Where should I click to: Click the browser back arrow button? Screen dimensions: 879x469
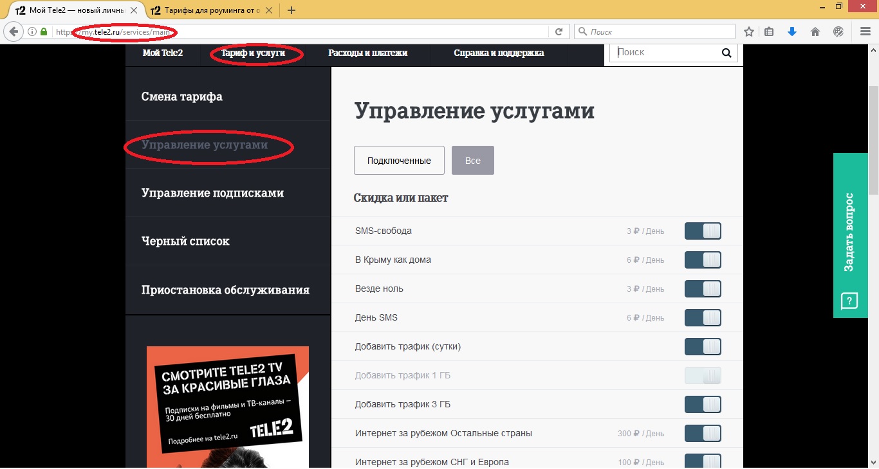14,31
